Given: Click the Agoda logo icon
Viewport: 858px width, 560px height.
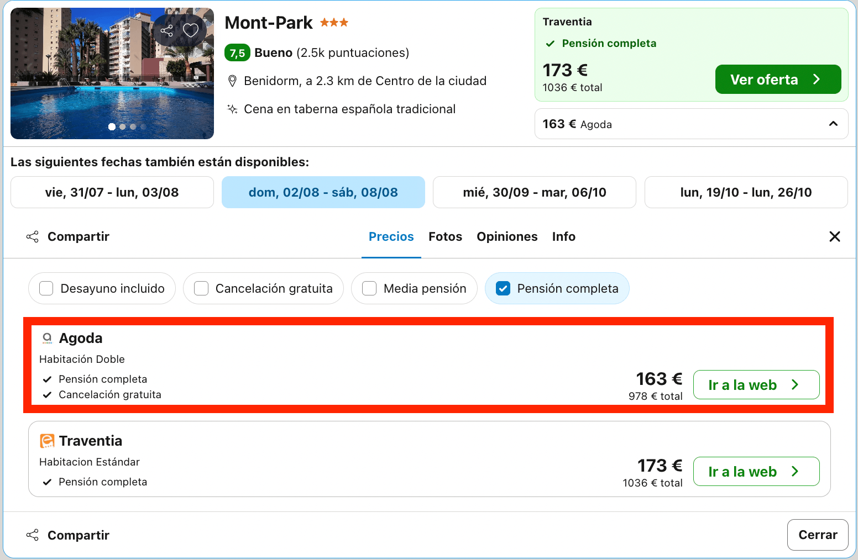Looking at the screenshot, I should point(47,338).
